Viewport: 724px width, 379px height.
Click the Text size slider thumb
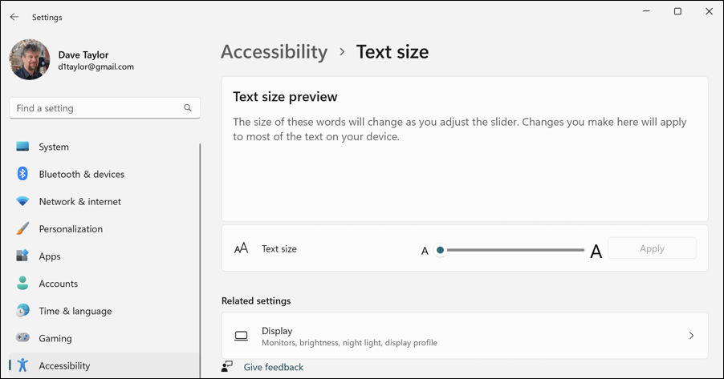pos(440,250)
